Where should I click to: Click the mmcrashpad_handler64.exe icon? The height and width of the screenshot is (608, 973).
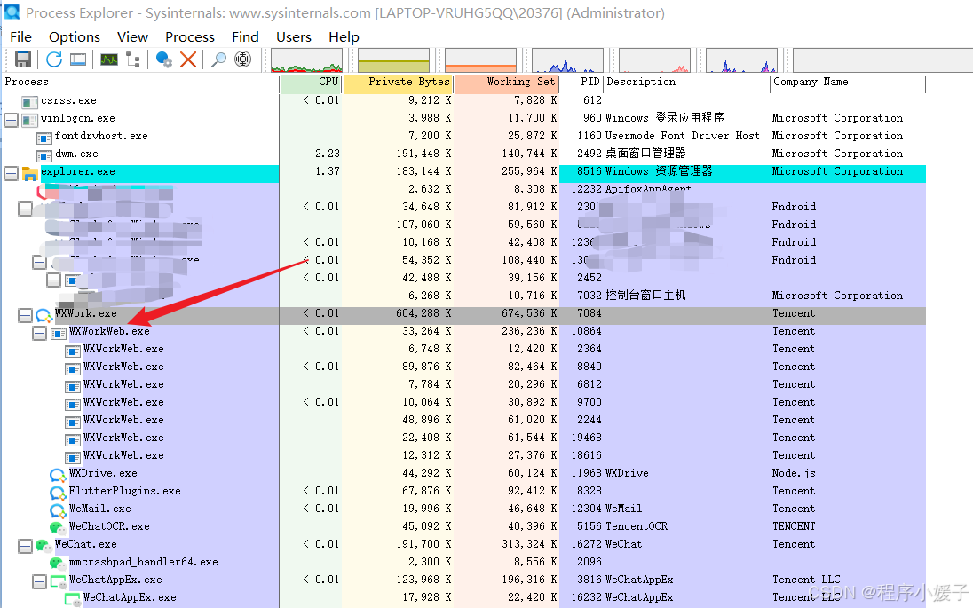(58, 564)
